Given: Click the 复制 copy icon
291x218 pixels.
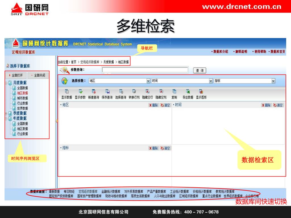Looking at the screenshot, I should 174,91.
